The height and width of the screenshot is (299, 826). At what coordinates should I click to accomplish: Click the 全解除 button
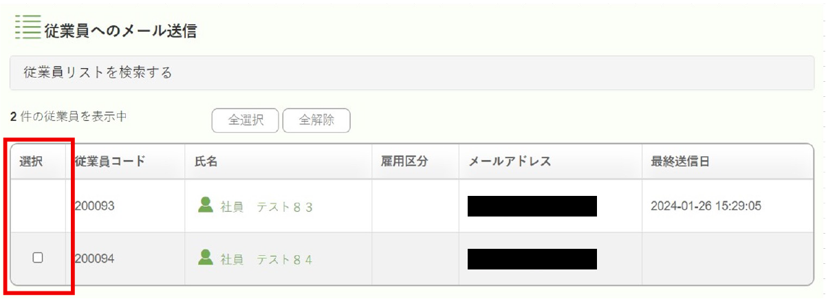[316, 120]
